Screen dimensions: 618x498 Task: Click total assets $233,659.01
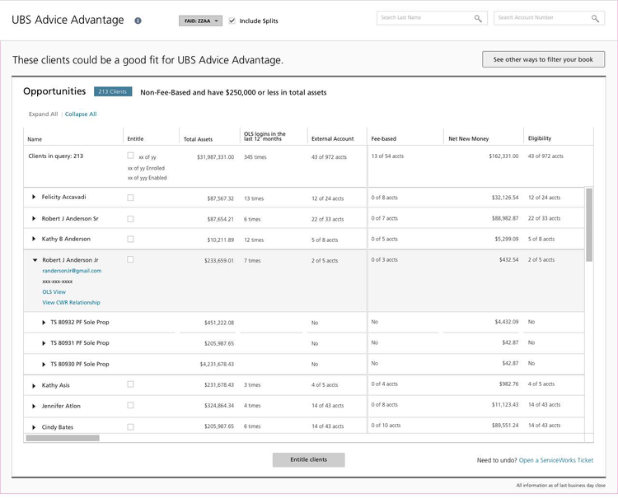tap(218, 261)
